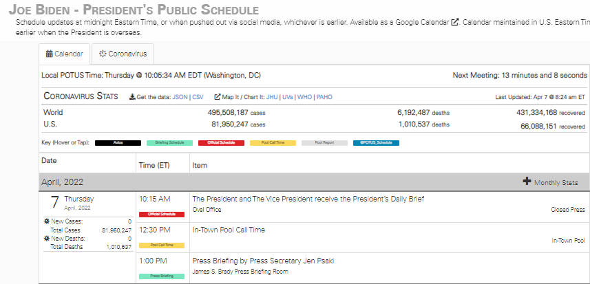Click the gray Pool Report key swatch

[325, 143]
